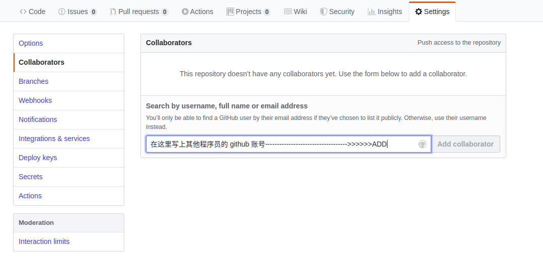Click the 'Search by username, full name or email address' label
This screenshot has height=261, width=543.
pyautogui.click(x=227, y=106)
